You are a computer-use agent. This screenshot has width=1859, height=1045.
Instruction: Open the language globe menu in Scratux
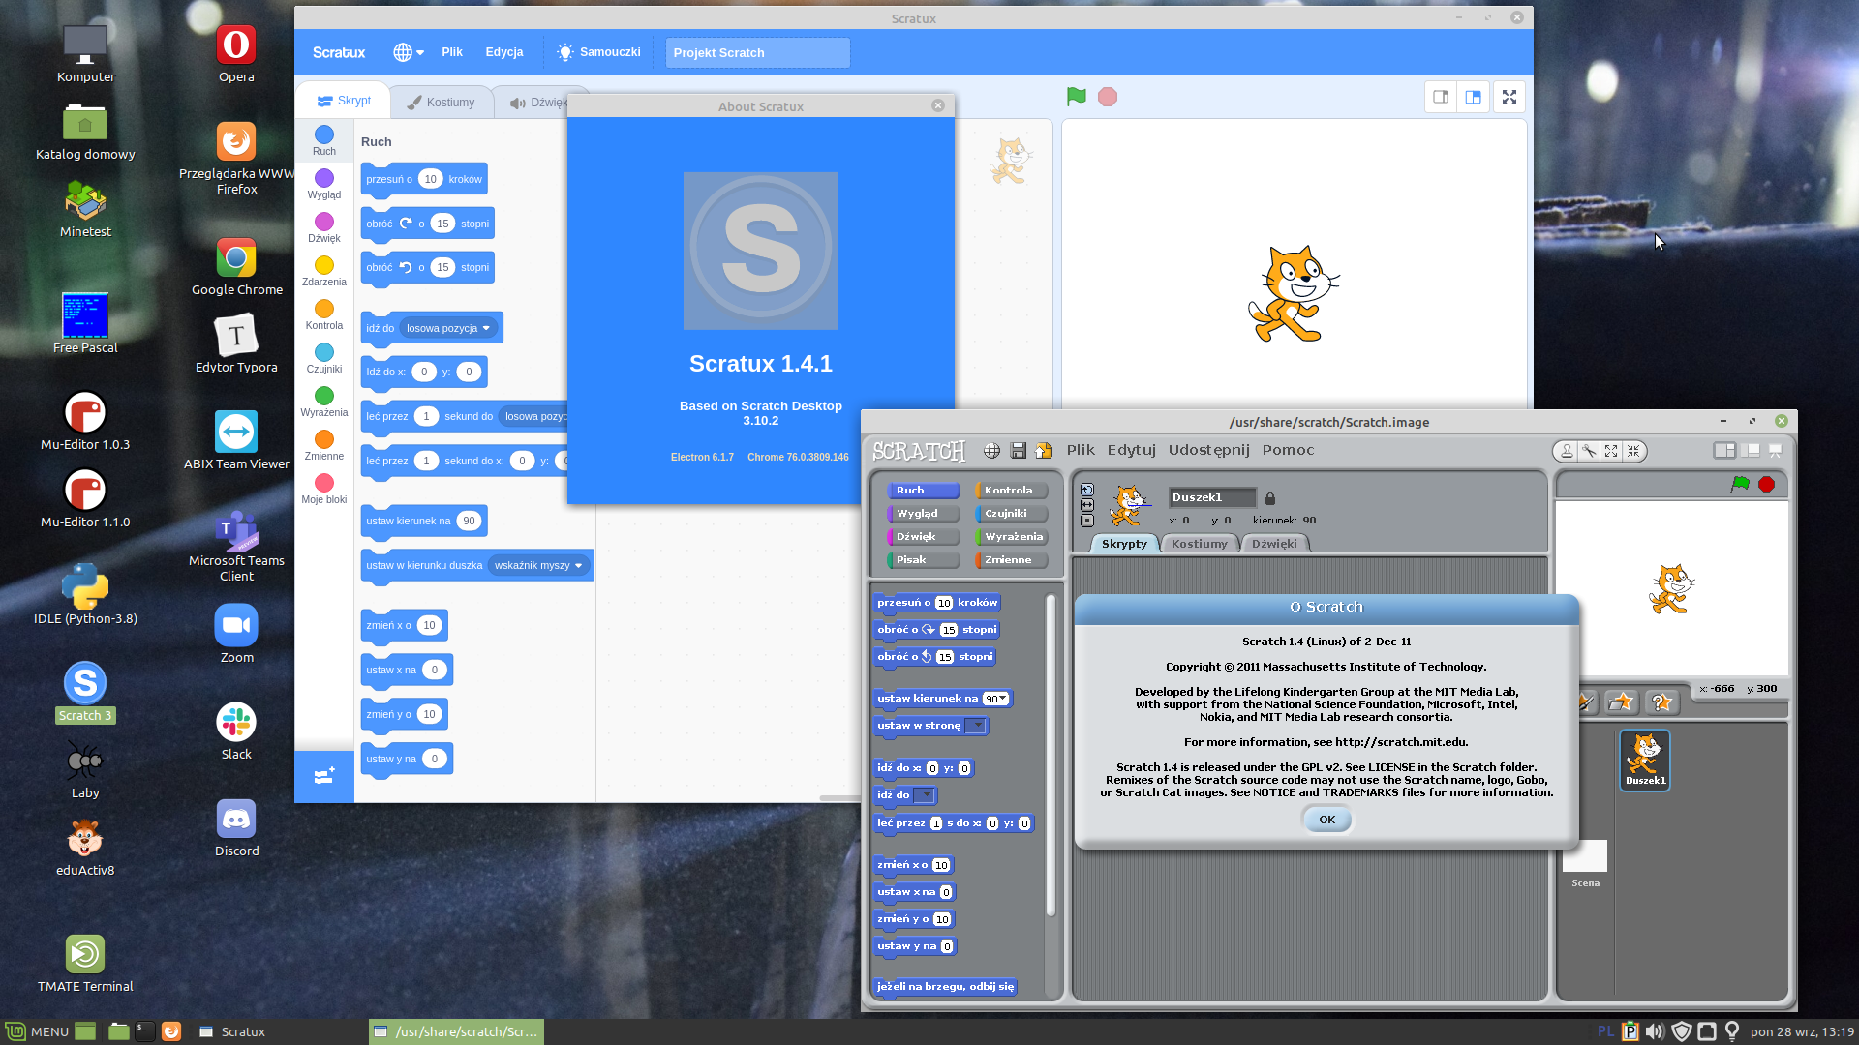(409, 52)
